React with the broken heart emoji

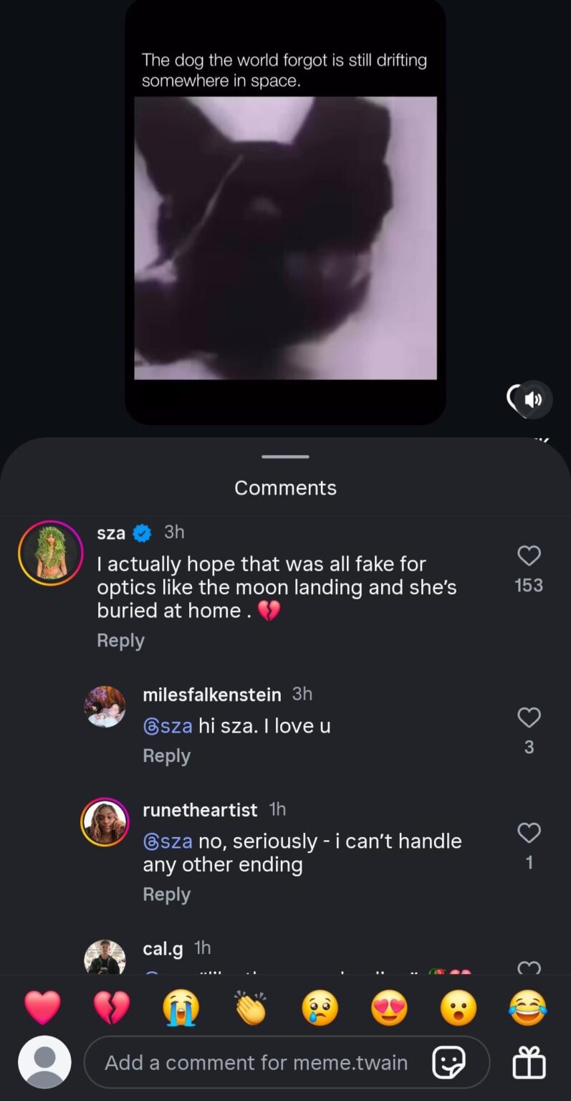point(112,1008)
